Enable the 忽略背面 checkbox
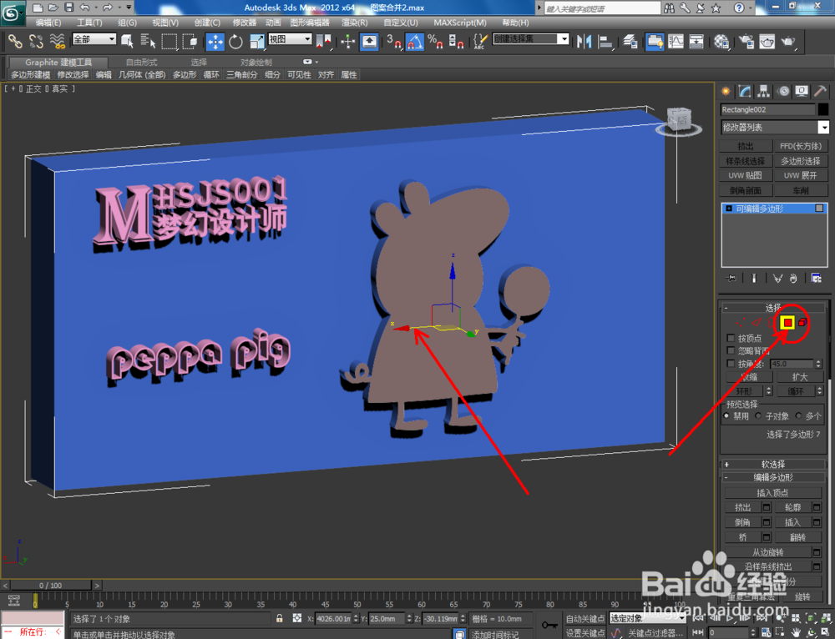Viewport: 835px width, 639px height. pos(731,351)
